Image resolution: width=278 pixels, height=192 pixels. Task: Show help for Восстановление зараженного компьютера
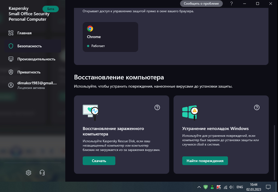(x=157, y=107)
